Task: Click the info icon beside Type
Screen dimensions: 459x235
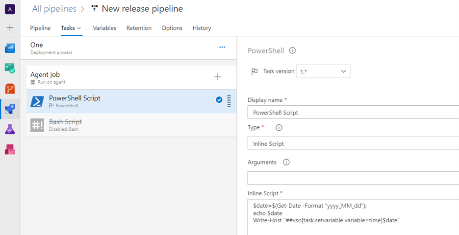Action: pos(279,128)
